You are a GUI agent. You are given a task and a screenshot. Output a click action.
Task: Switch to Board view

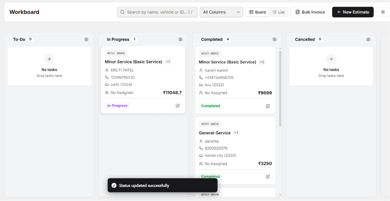point(257,12)
